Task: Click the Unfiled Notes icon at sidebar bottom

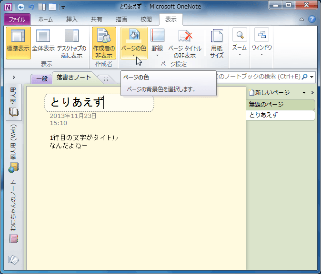Action: click(x=13, y=260)
